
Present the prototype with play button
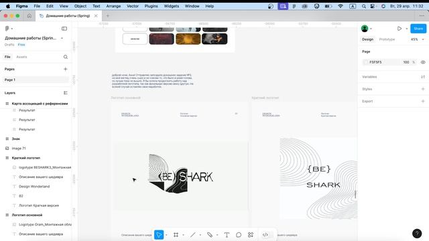[x=400, y=28]
